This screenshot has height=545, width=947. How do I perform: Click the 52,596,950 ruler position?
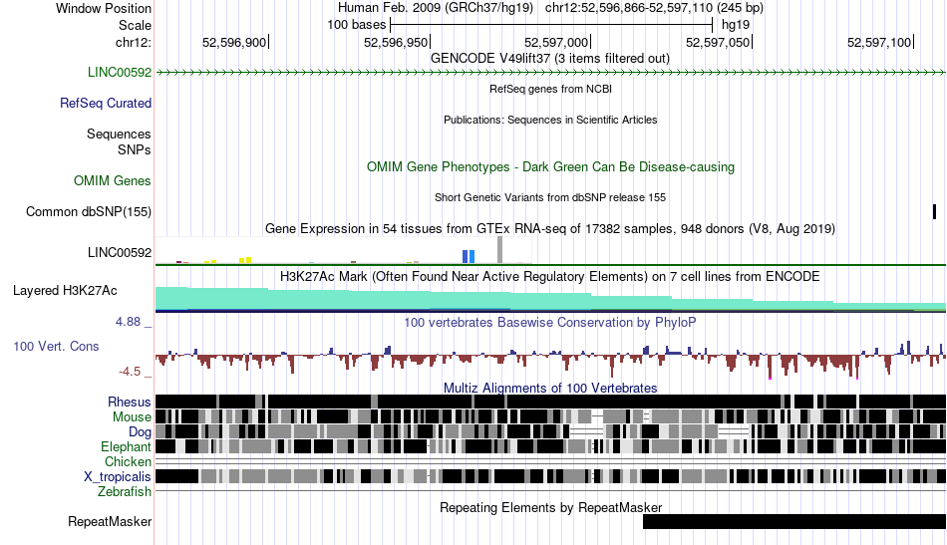pyautogui.click(x=396, y=43)
